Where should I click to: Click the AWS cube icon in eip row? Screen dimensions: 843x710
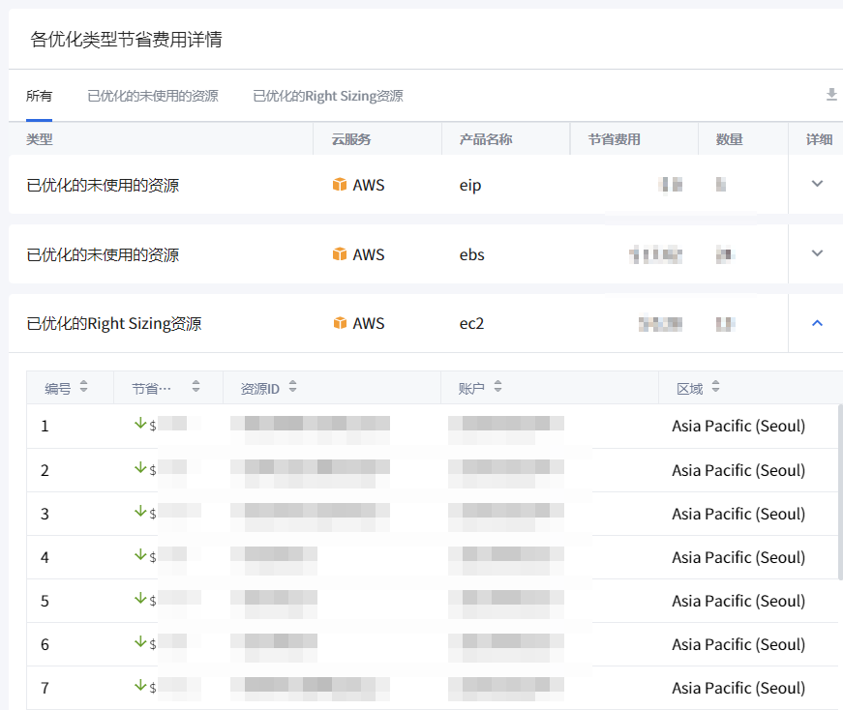coord(340,185)
